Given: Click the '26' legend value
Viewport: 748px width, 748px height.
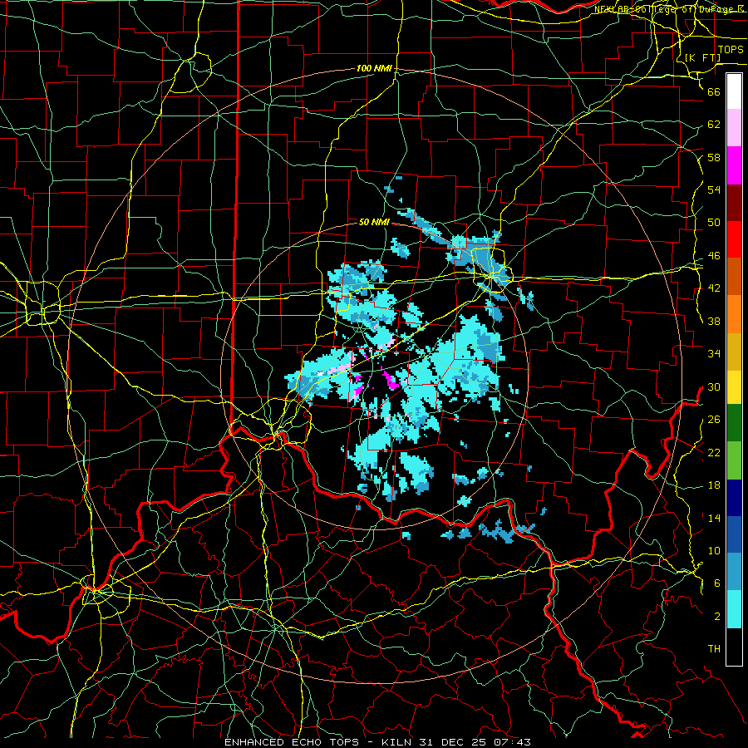Looking at the screenshot, I should [714, 420].
